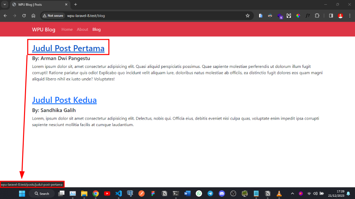Viewport: 355px width, 199px height.
Task: View site info for Not secure
Action: (53, 16)
